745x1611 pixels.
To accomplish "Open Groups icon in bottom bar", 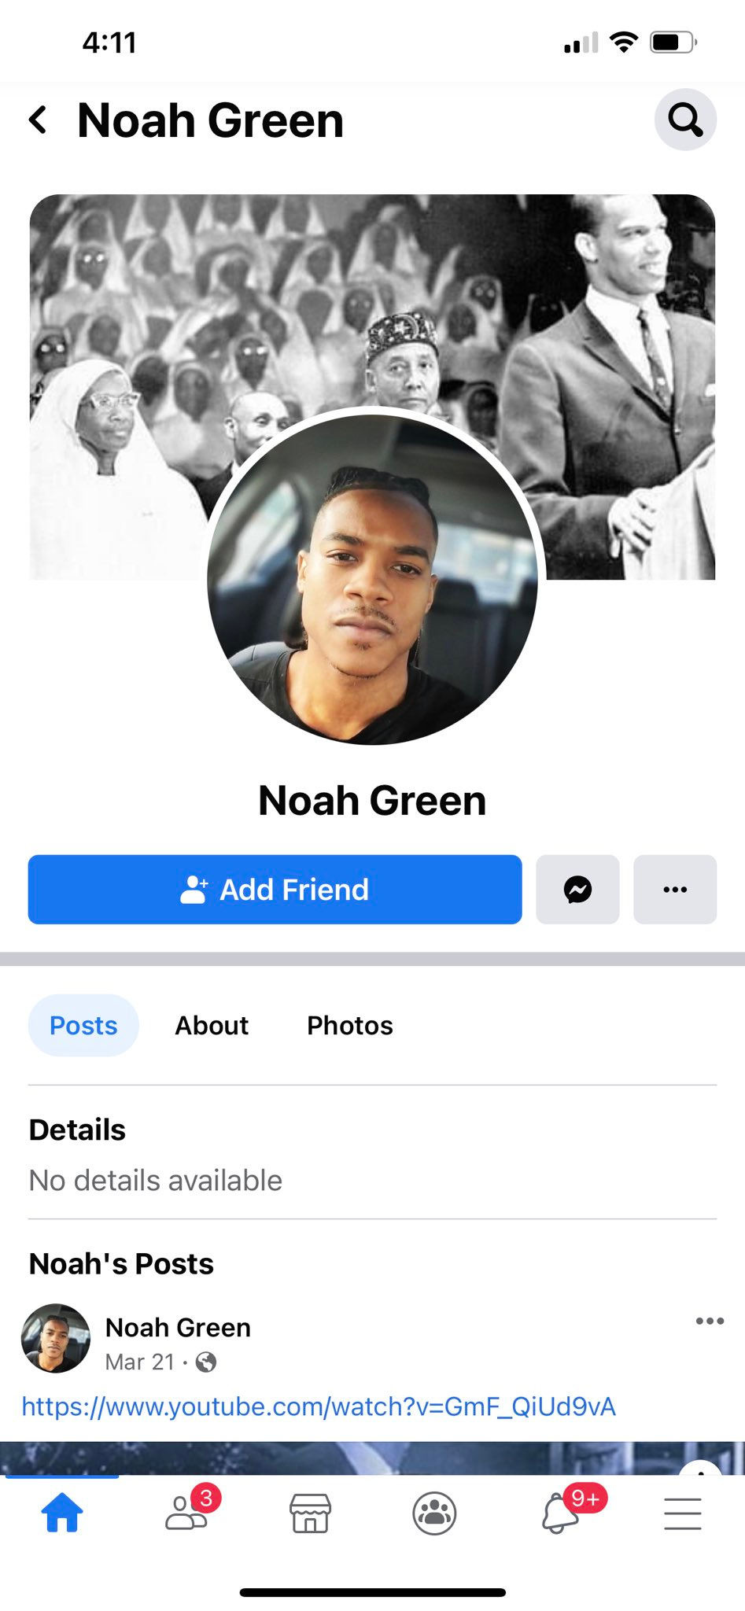I will point(434,1513).
